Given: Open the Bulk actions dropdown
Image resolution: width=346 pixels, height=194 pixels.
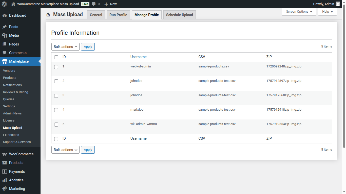Looking at the screenshot, I should 65,46.
